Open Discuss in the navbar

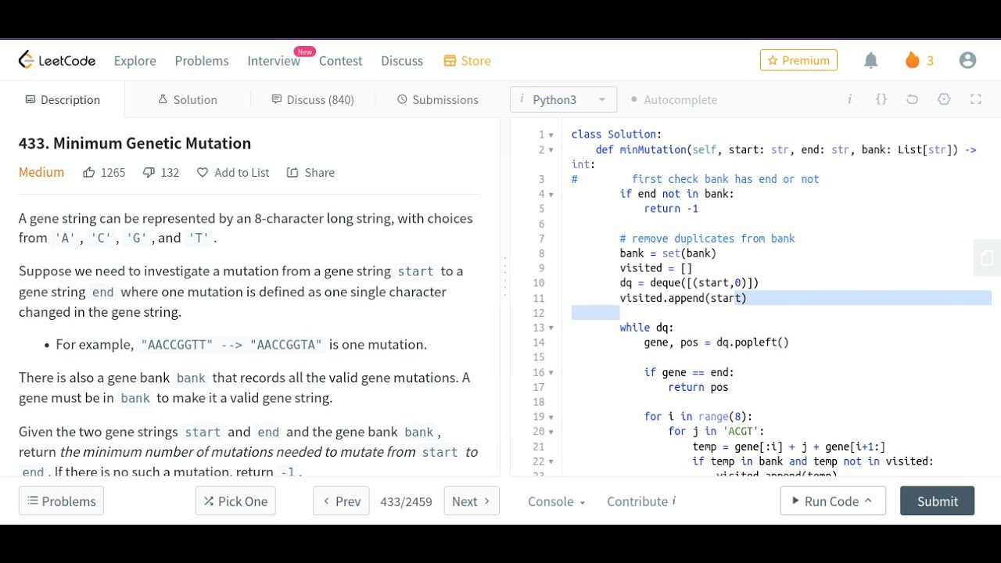click(x=402, y=60)
